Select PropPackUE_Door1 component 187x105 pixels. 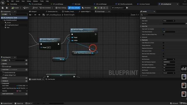pos(13,25)
